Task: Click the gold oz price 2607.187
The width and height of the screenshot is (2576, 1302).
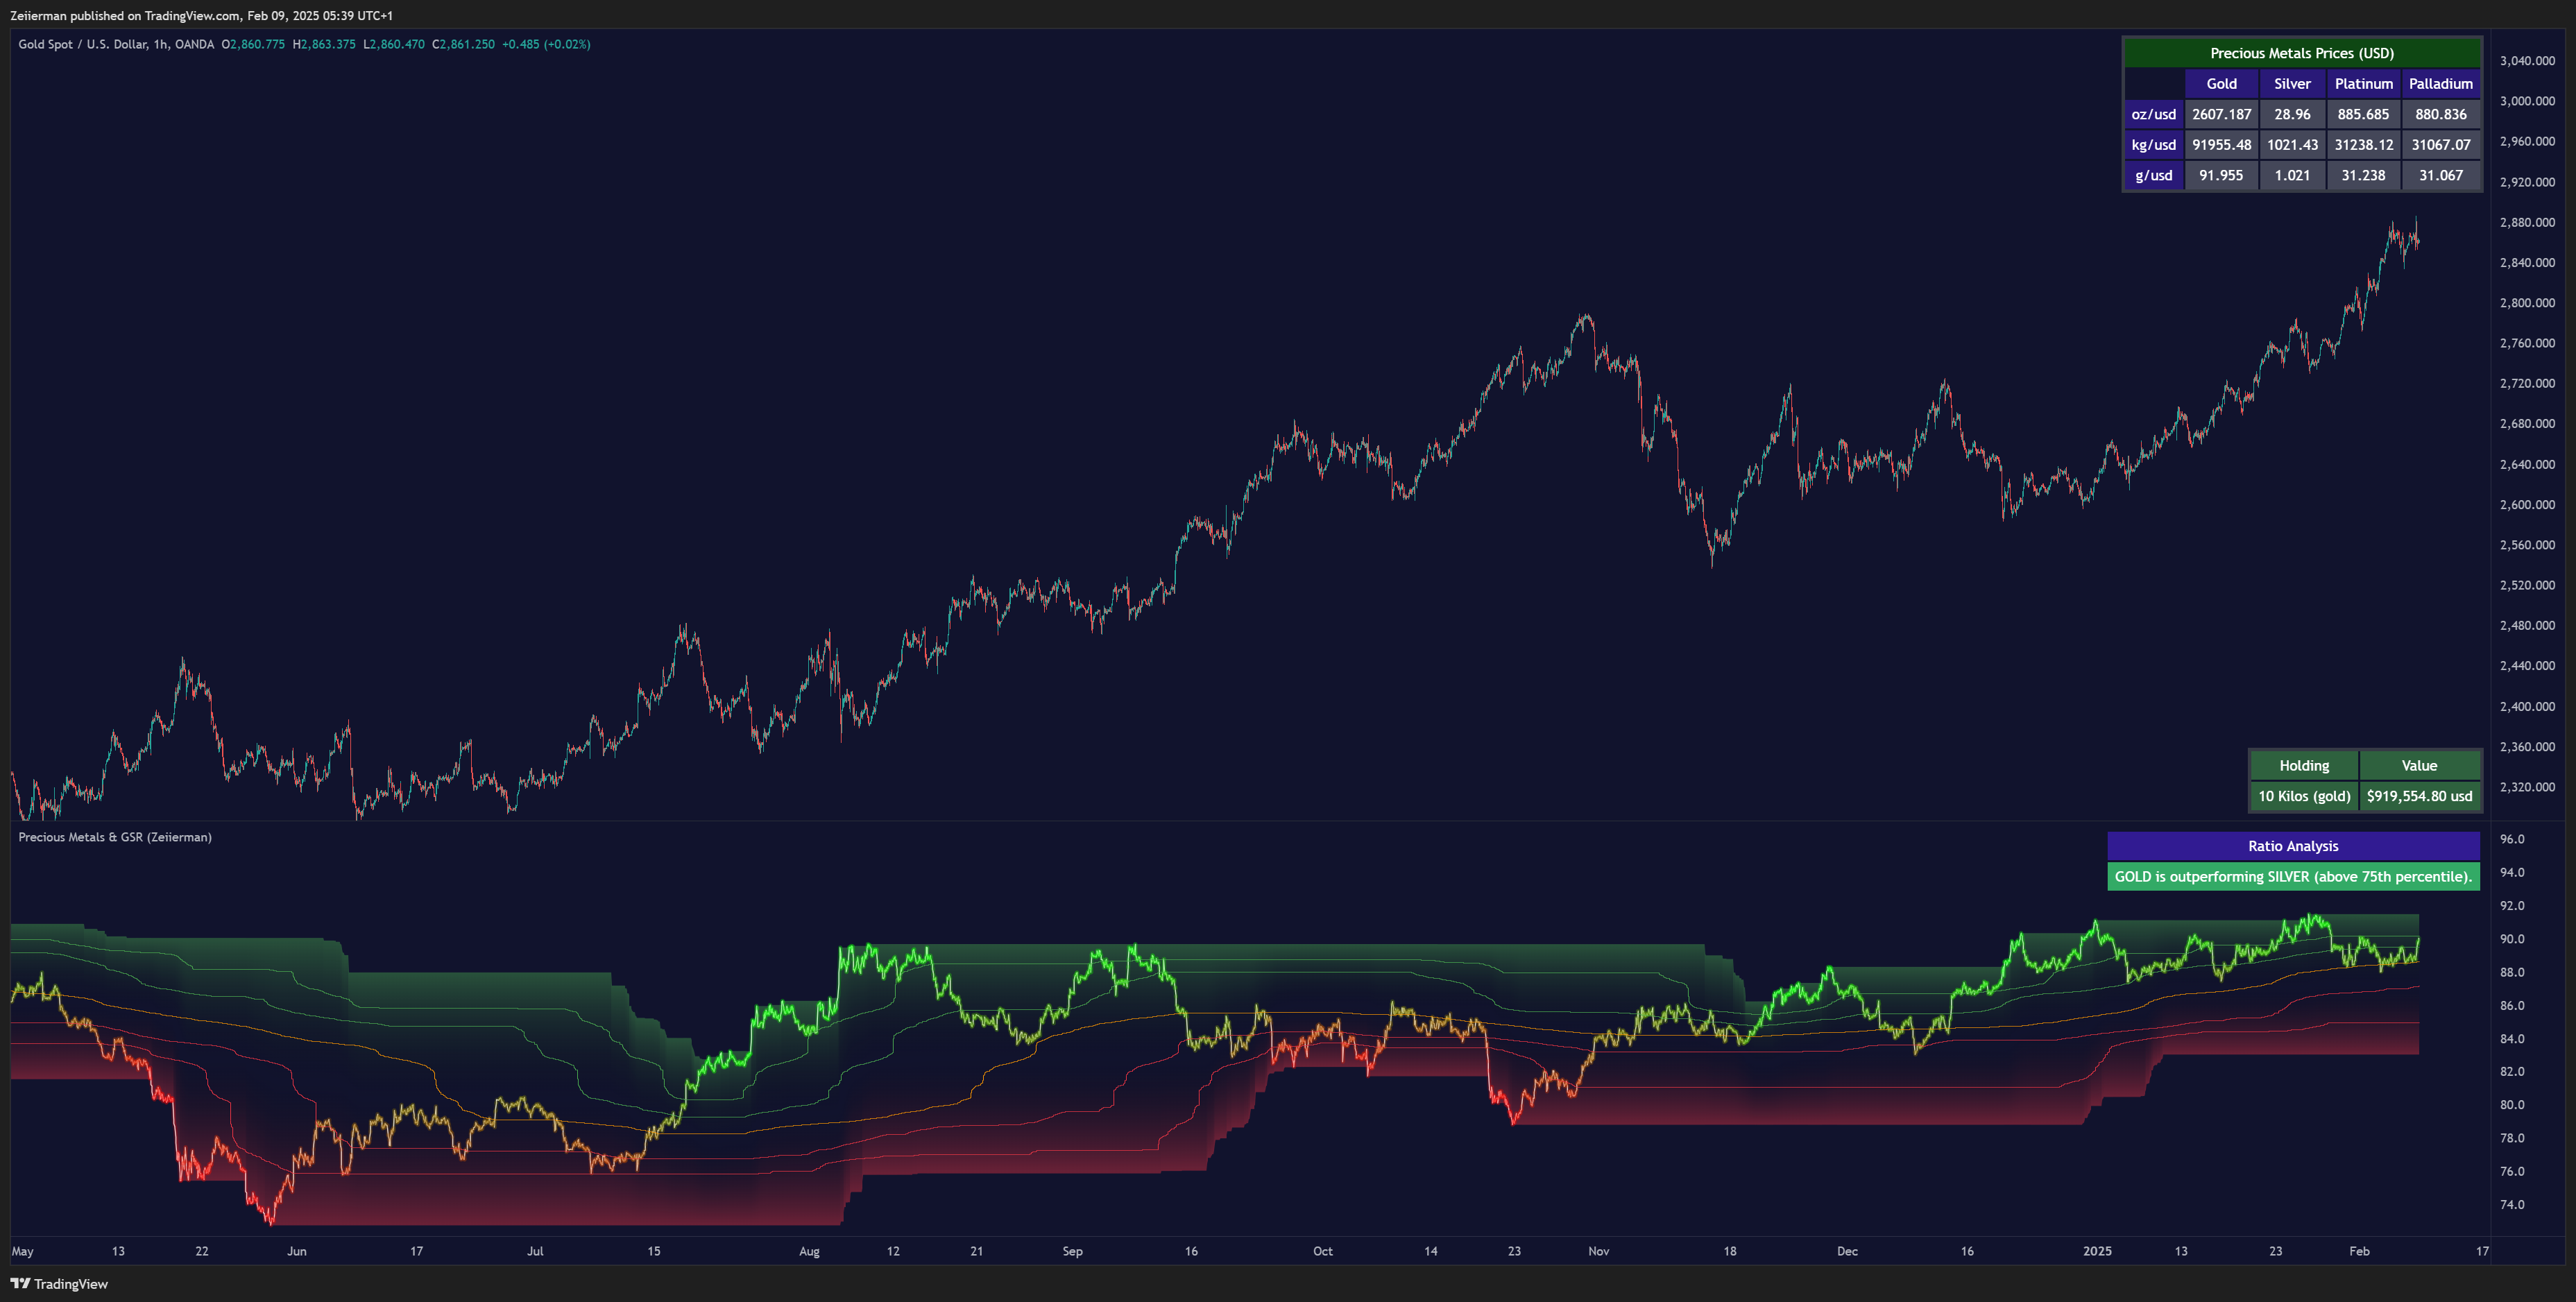Action: 2221,114
